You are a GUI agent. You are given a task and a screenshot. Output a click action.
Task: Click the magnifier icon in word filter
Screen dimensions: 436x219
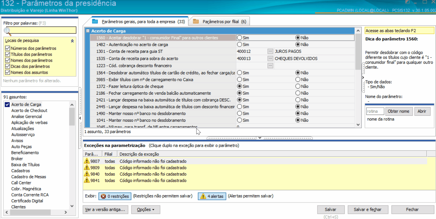7,31
